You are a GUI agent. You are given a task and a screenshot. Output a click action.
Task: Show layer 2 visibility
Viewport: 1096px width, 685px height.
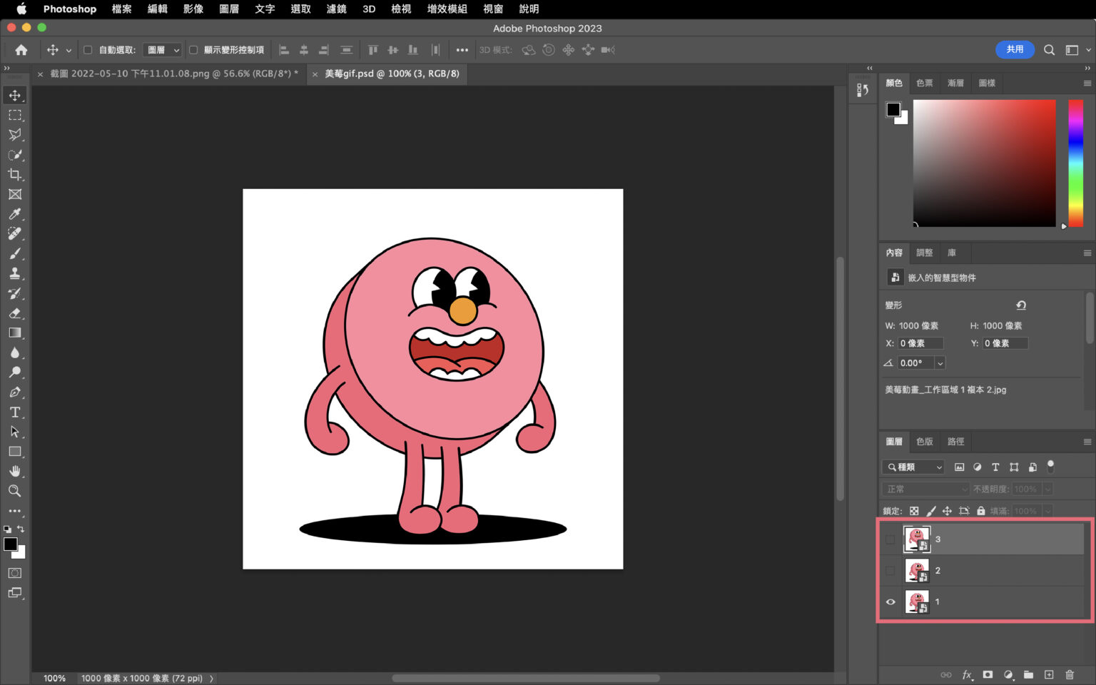coord(890,571)
